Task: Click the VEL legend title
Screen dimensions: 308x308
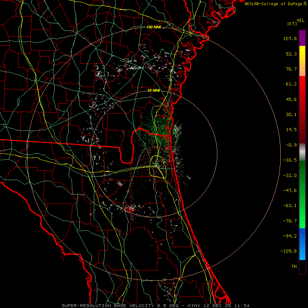Action: [300, 21]
